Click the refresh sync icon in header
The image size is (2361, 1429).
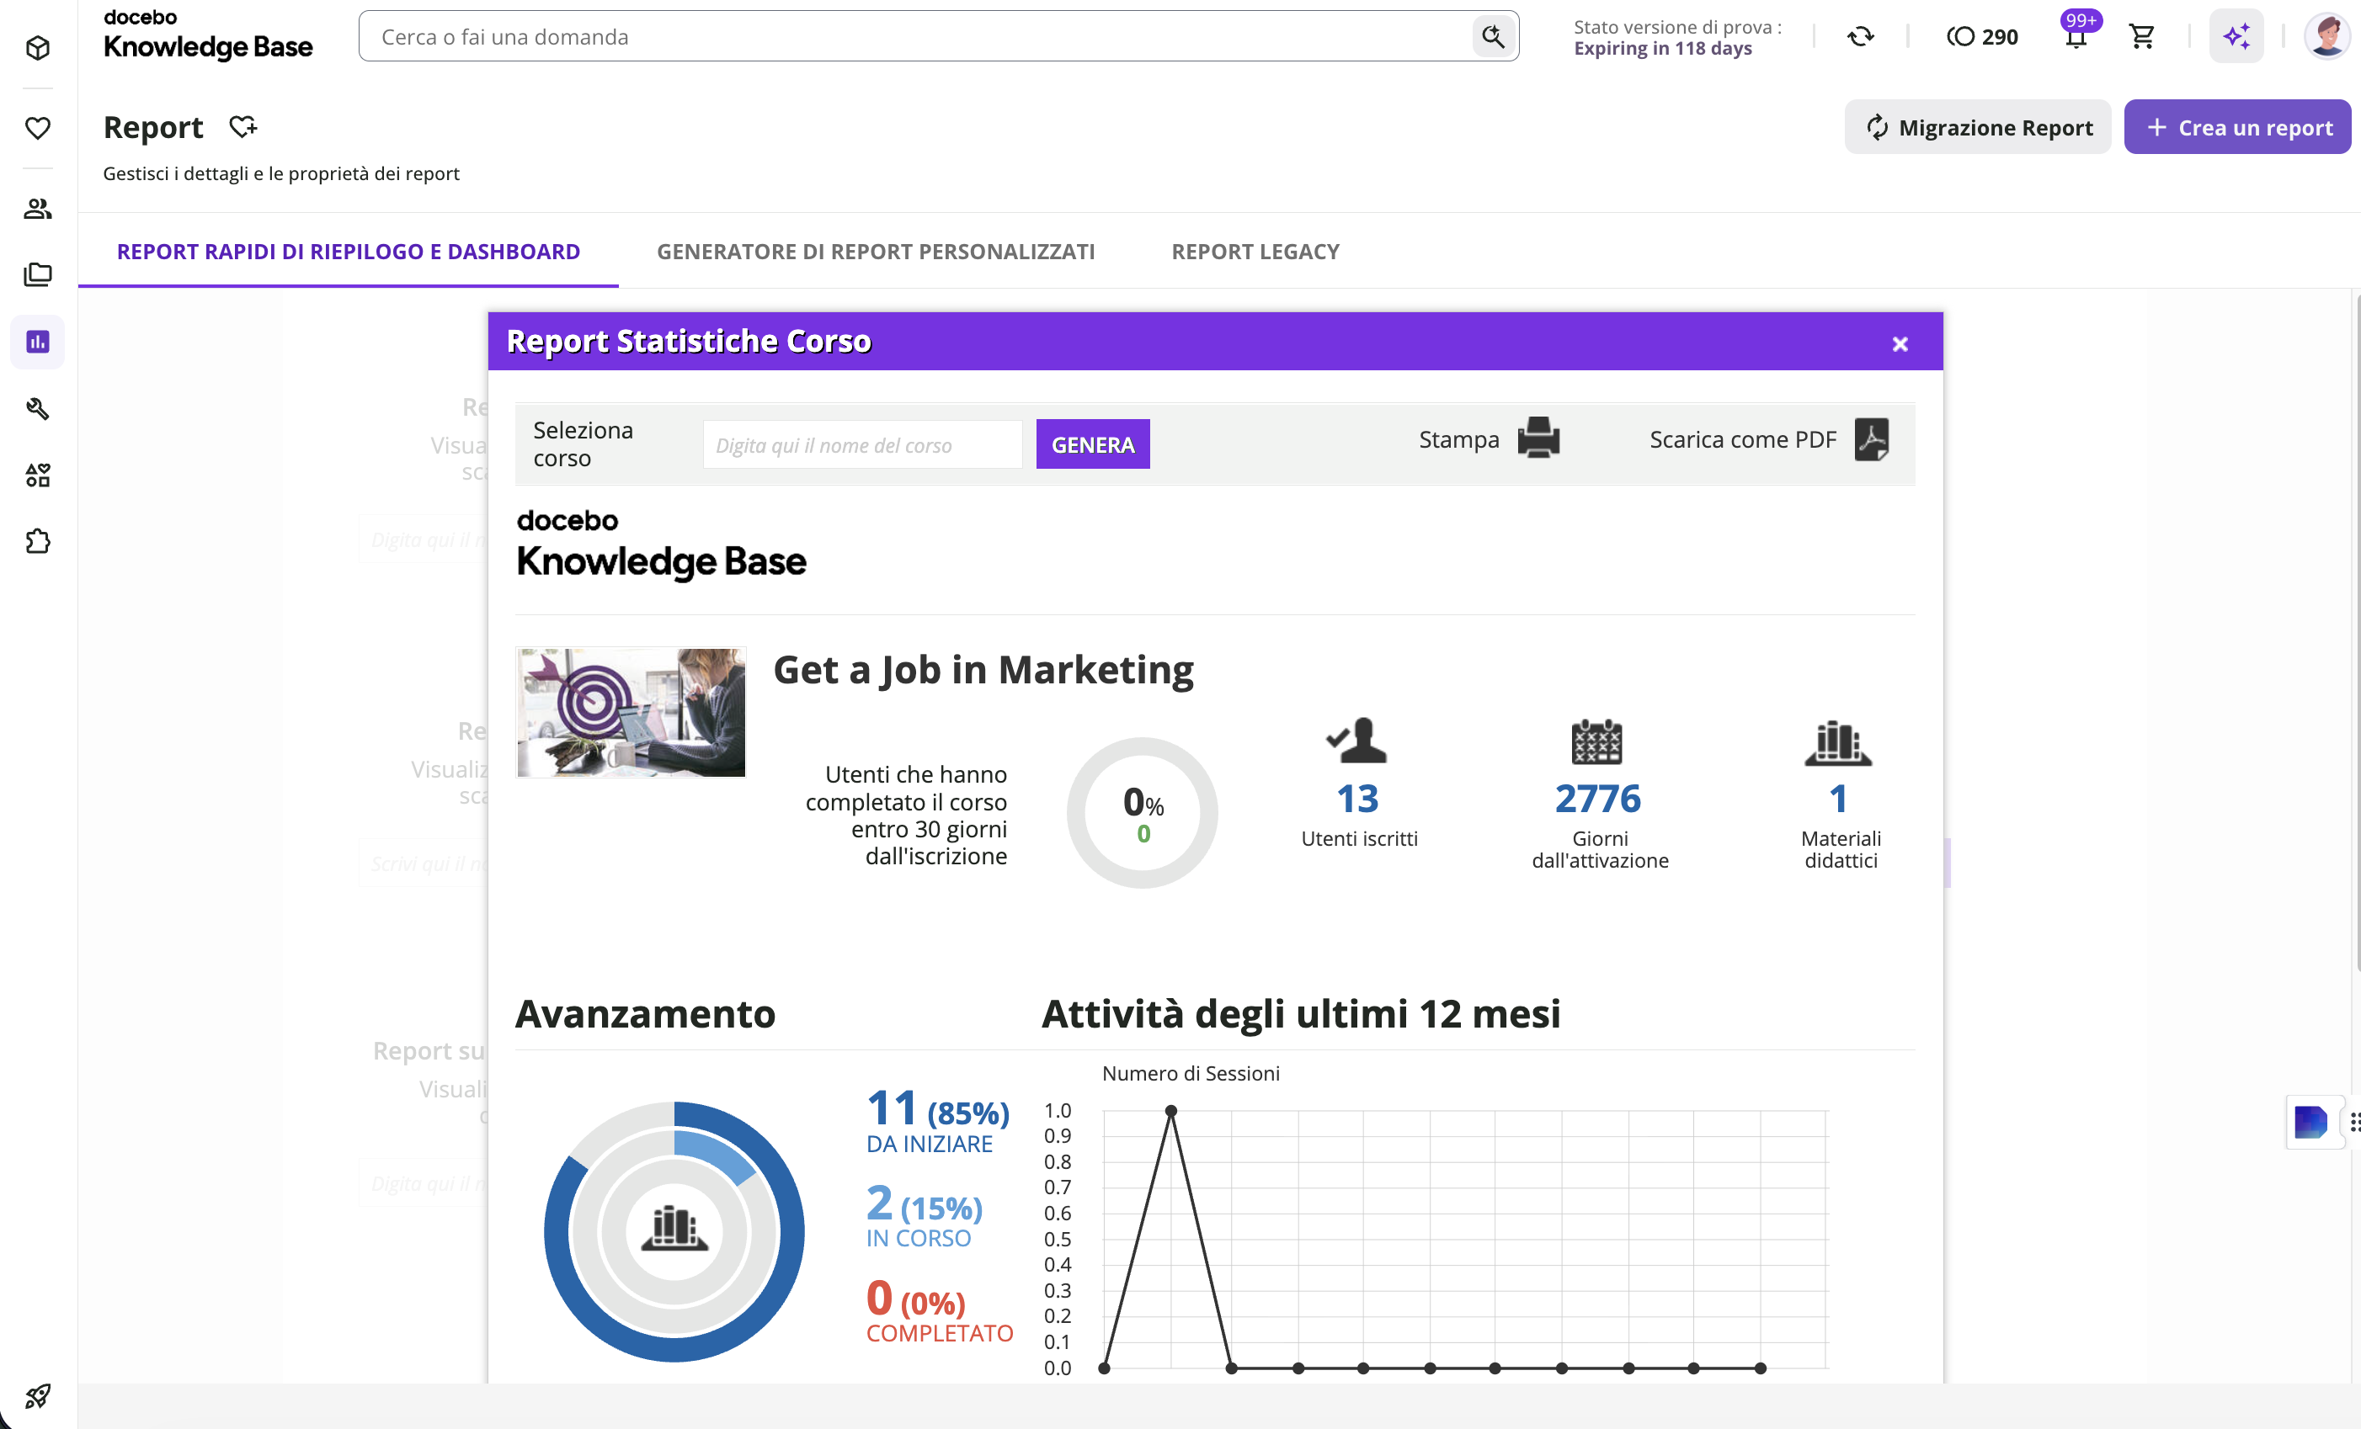tap(1860, 36)
